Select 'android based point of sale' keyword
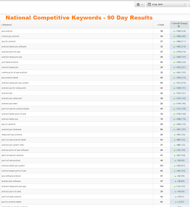190x207 pixels. click(x=14, y=171)
